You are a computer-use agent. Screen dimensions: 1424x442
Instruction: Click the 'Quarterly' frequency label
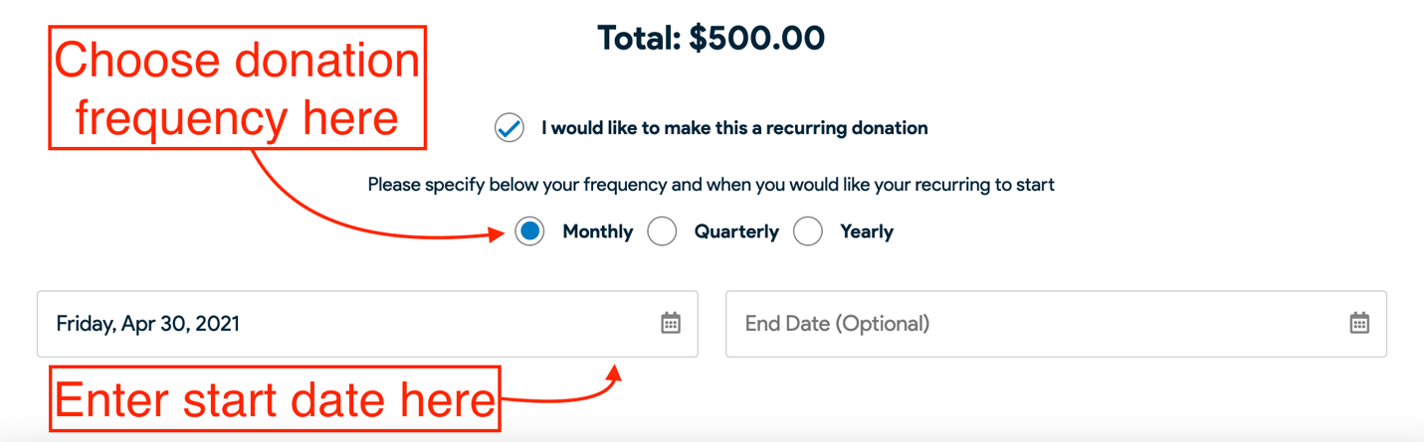click(x=736, y=231)
